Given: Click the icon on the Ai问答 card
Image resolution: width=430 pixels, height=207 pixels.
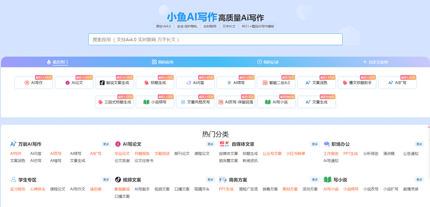Looking at the screenshot, I should pyautogui.click(x=189, y=83).
